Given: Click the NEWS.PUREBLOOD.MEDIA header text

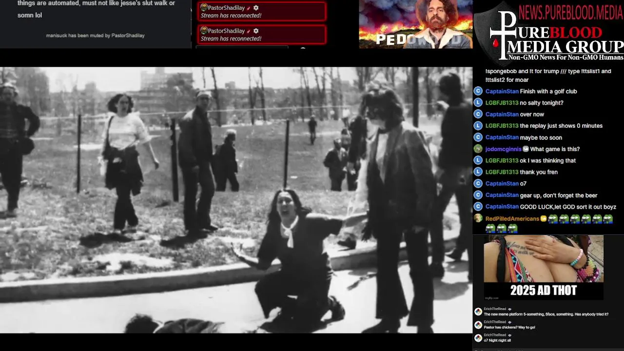Looking at the screenshot, I should point(570,13).
